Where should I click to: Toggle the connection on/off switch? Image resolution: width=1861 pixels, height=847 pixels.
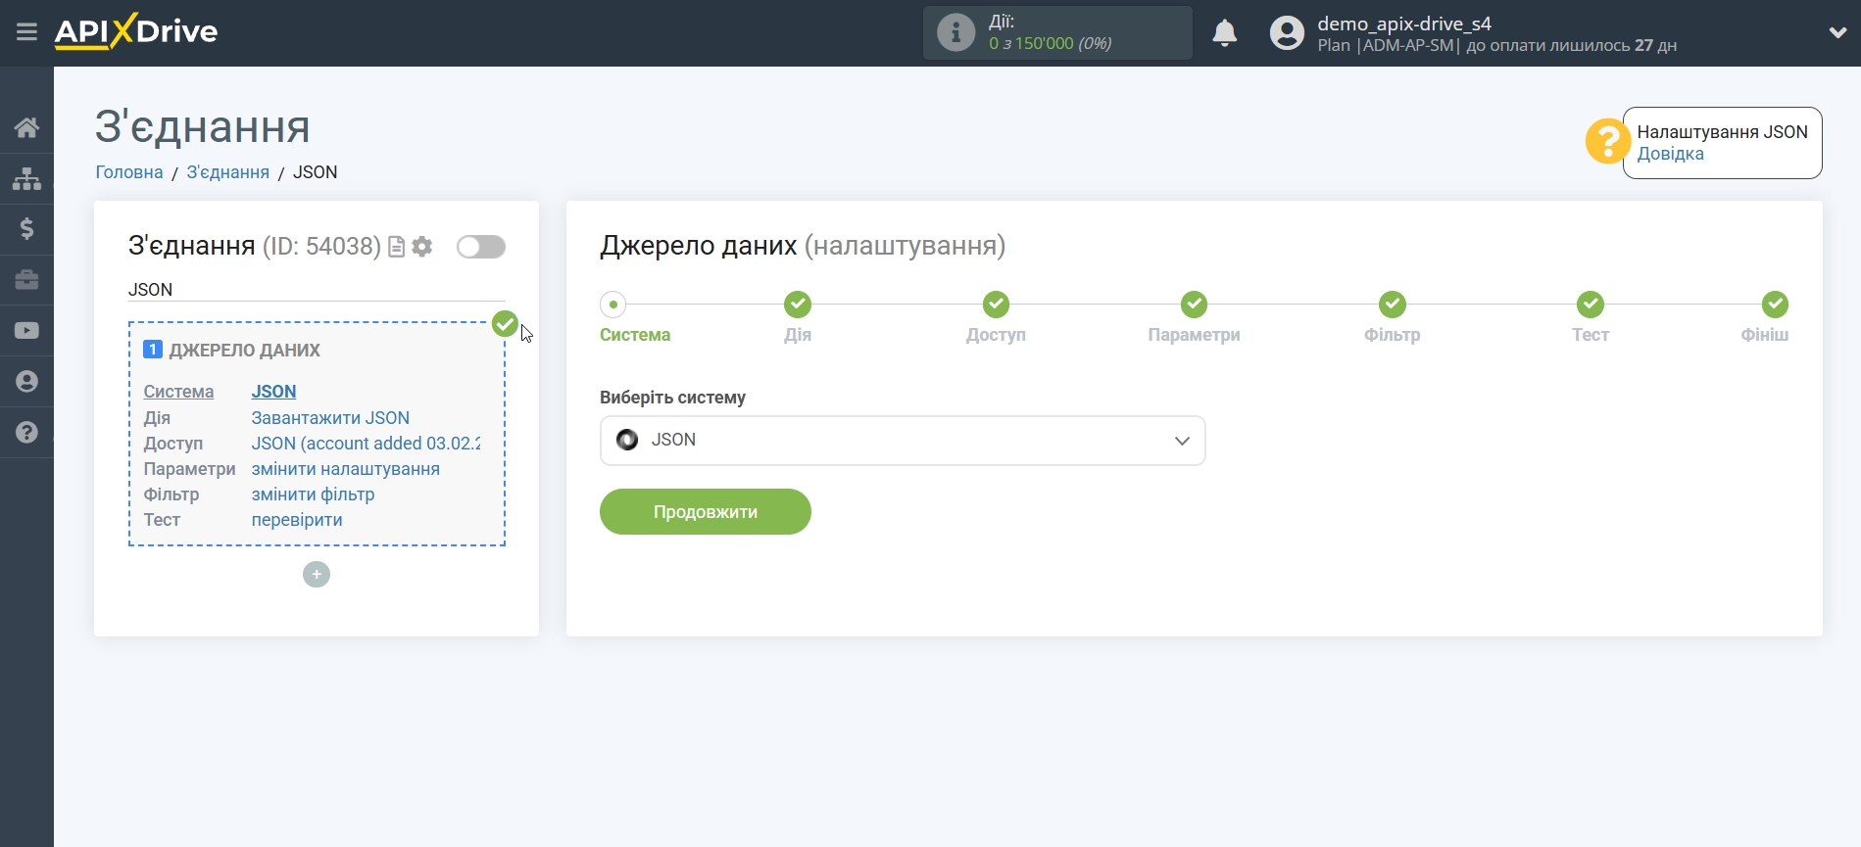481,247
